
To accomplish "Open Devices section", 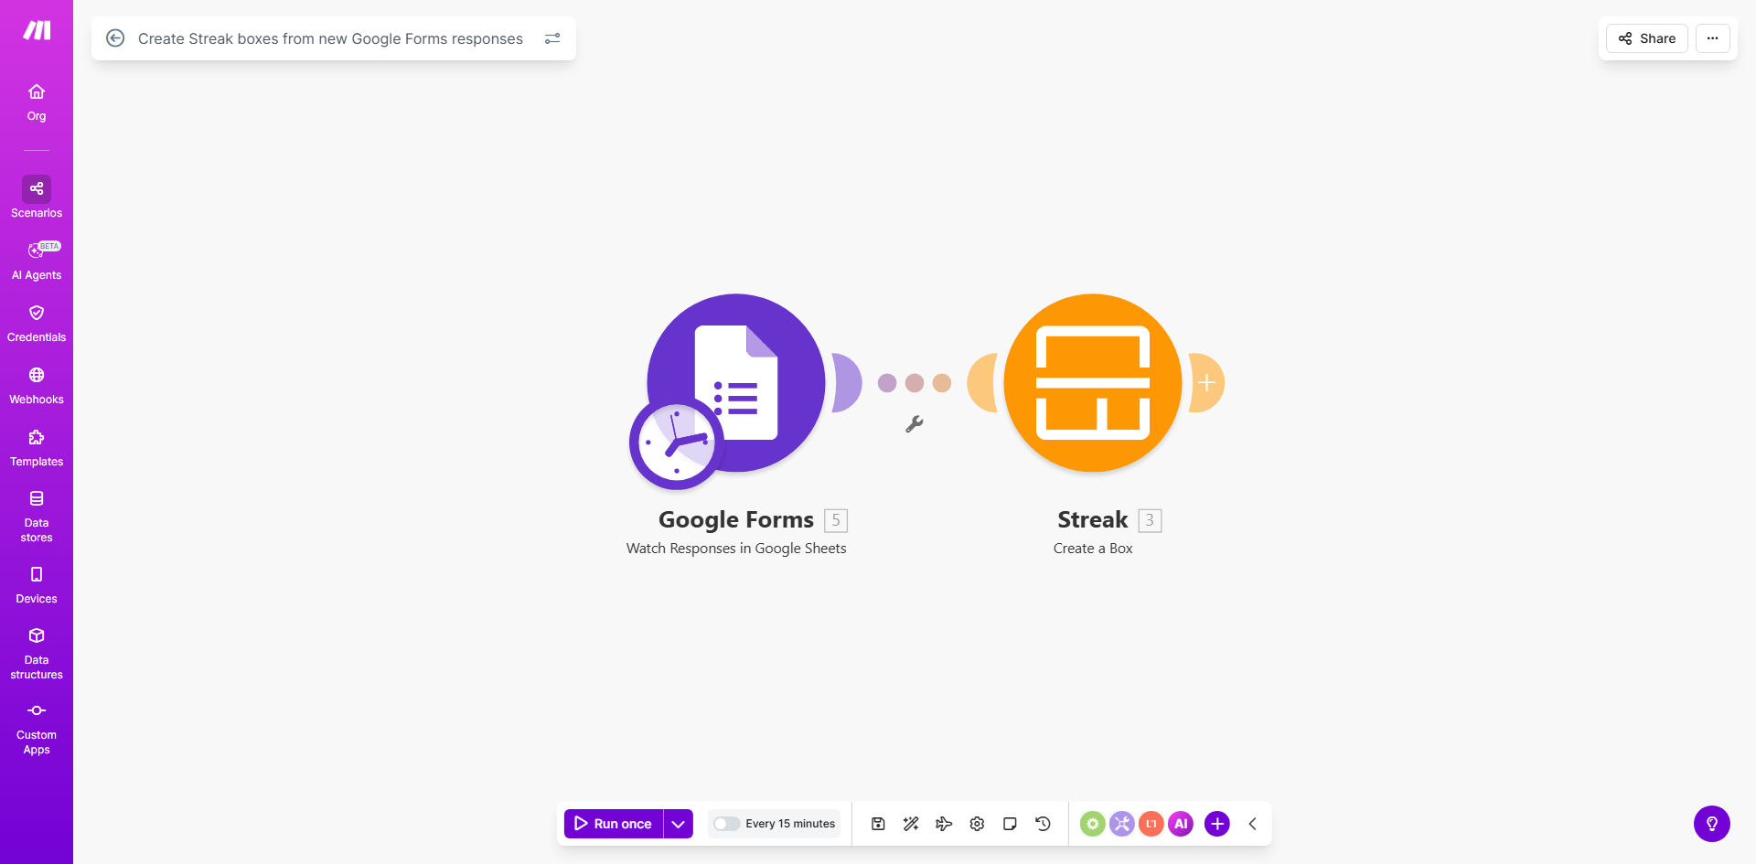I will tap(37, 585).
